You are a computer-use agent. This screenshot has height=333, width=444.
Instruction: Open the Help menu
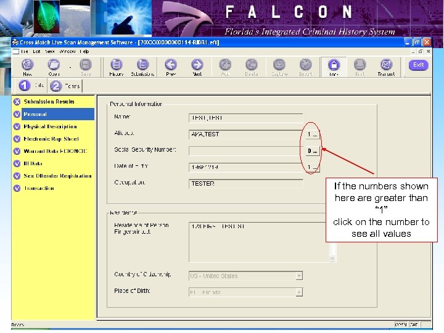tap(84, 52)
